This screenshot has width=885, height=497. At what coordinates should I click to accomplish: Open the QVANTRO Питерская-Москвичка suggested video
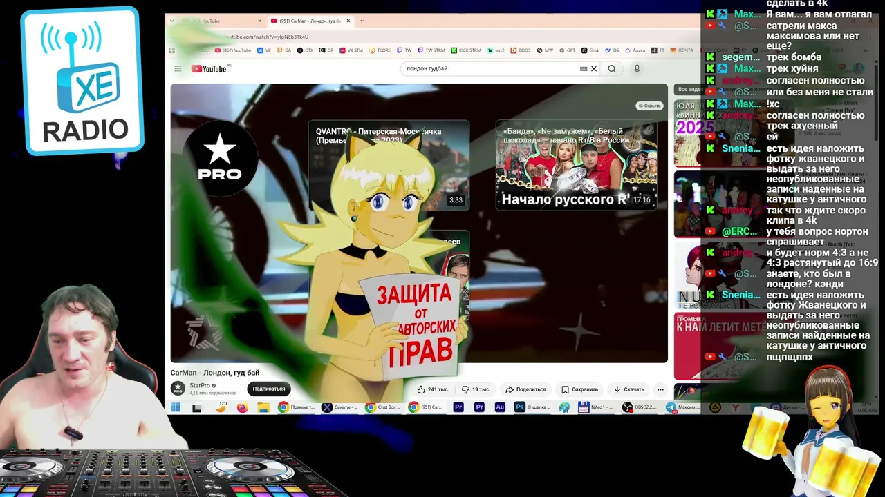(x=389, y=166)
